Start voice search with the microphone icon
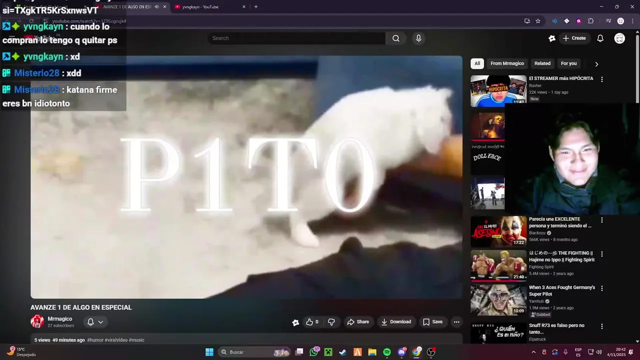640x360 pixels. 418,38
